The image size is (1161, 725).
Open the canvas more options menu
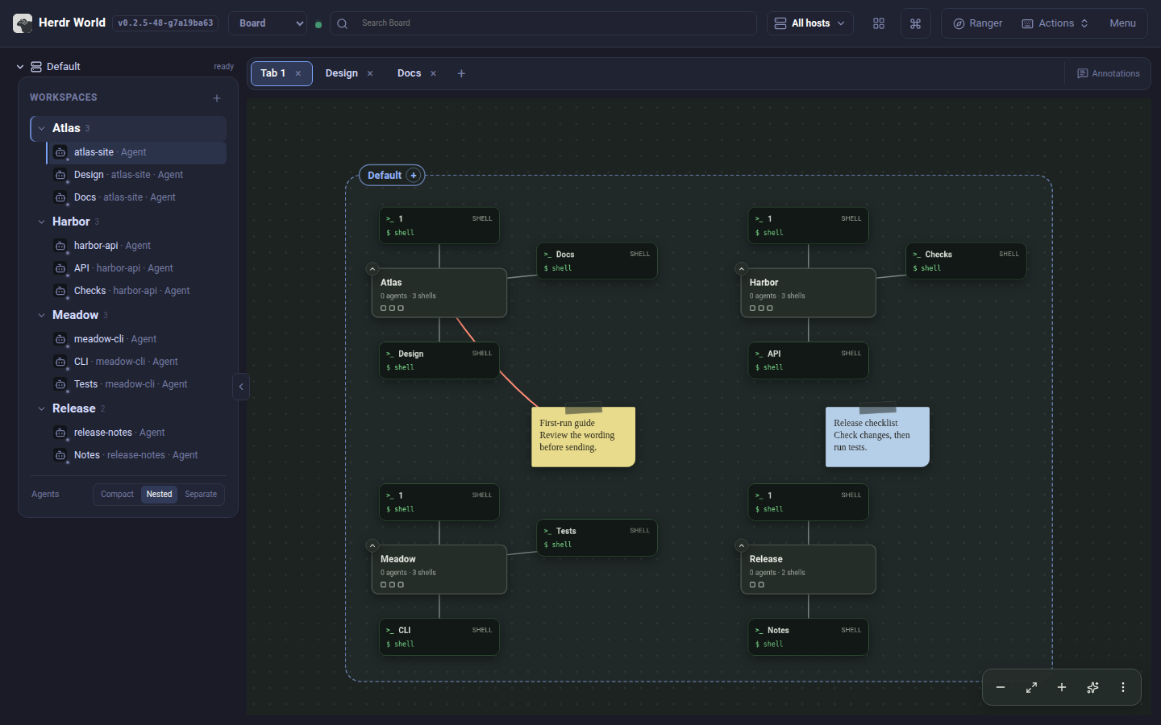[1123, 687]
